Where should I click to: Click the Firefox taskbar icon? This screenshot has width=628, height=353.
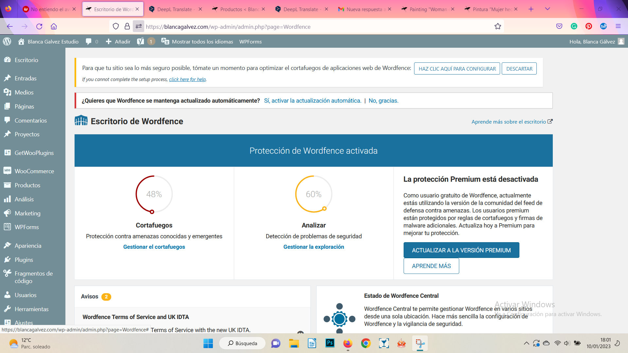(348, 343)
